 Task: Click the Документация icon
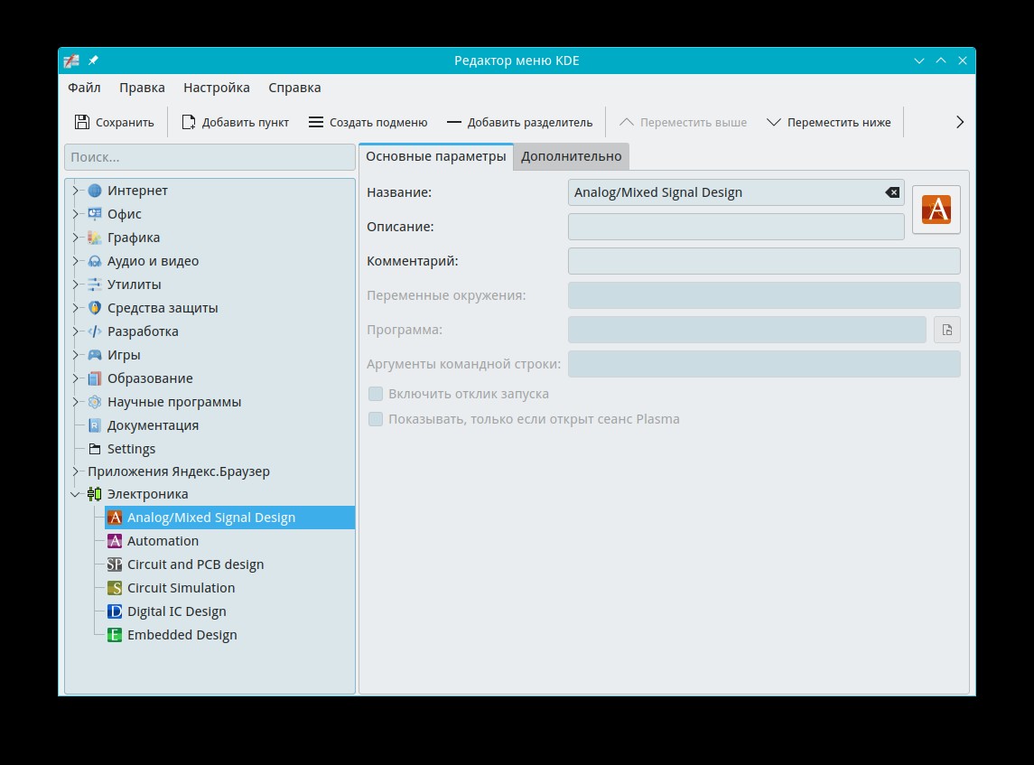coord(95,425)
